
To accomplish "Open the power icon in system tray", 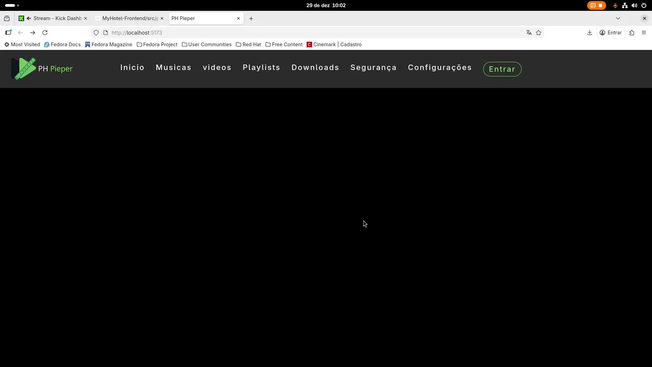I will (x=644, y=5).
